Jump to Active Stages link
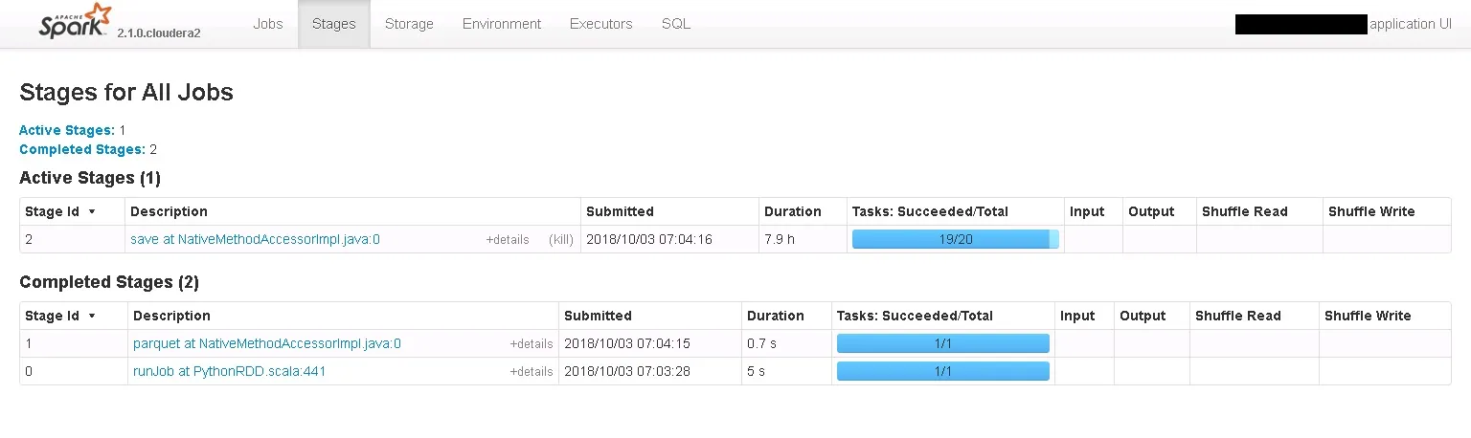The height and width of the screenshot is (438, 1471). pyautogui.click(x=67, y=130)
